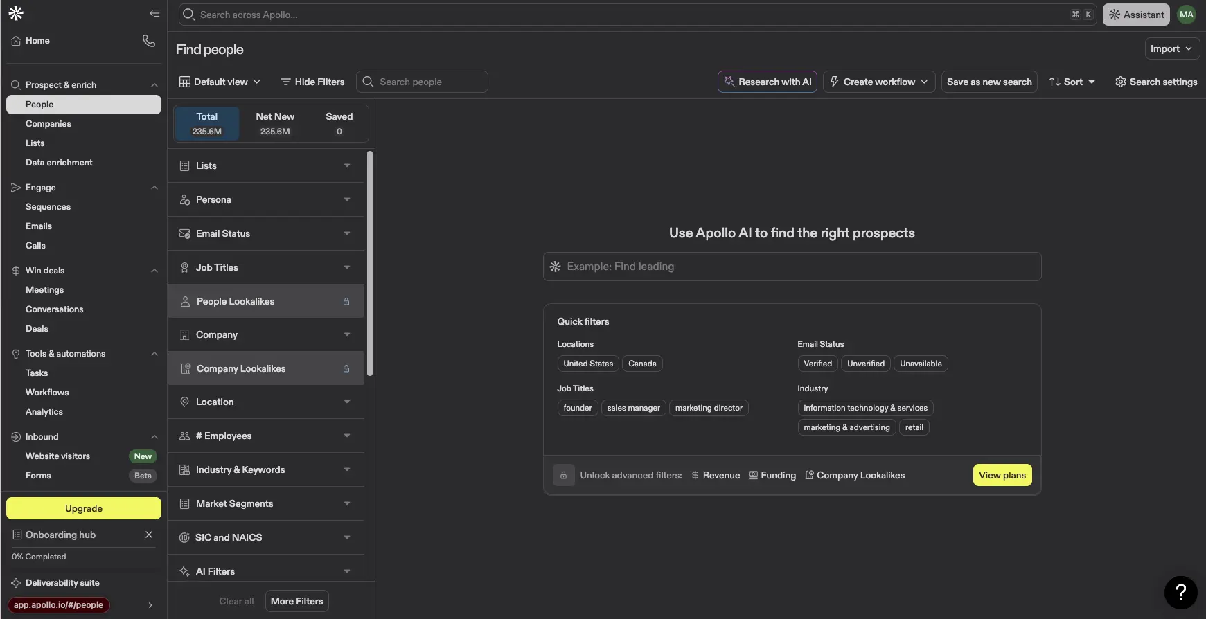Click the Apollo logo icon
This screenshot has width=1206, height=619.
pos(16,13)
